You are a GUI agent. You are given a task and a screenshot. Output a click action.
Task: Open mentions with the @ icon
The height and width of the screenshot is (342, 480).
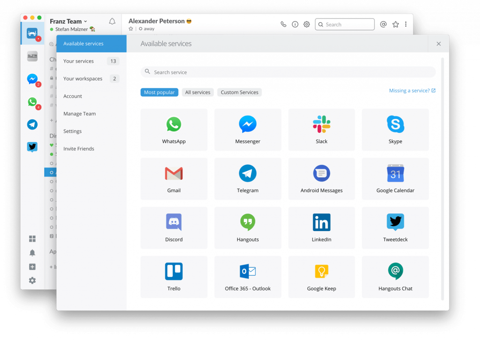pos(383,24)
